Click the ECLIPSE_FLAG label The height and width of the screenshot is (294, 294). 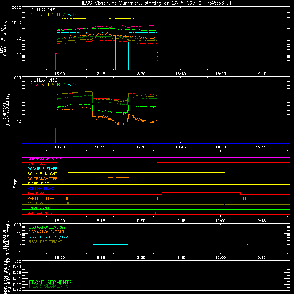[40, 189]
